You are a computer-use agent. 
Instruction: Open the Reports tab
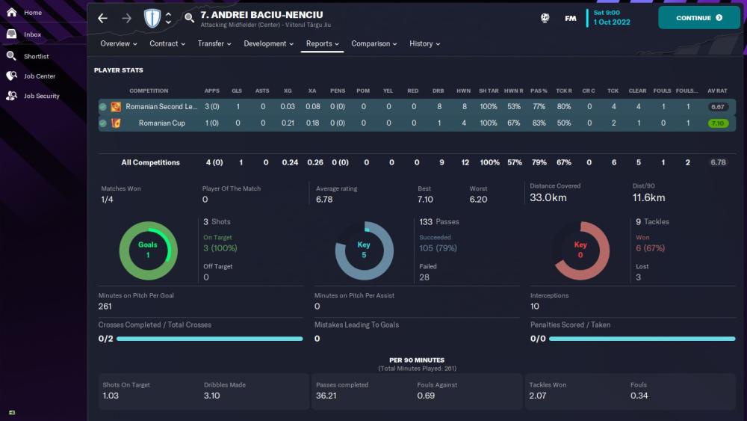[323, 43]
